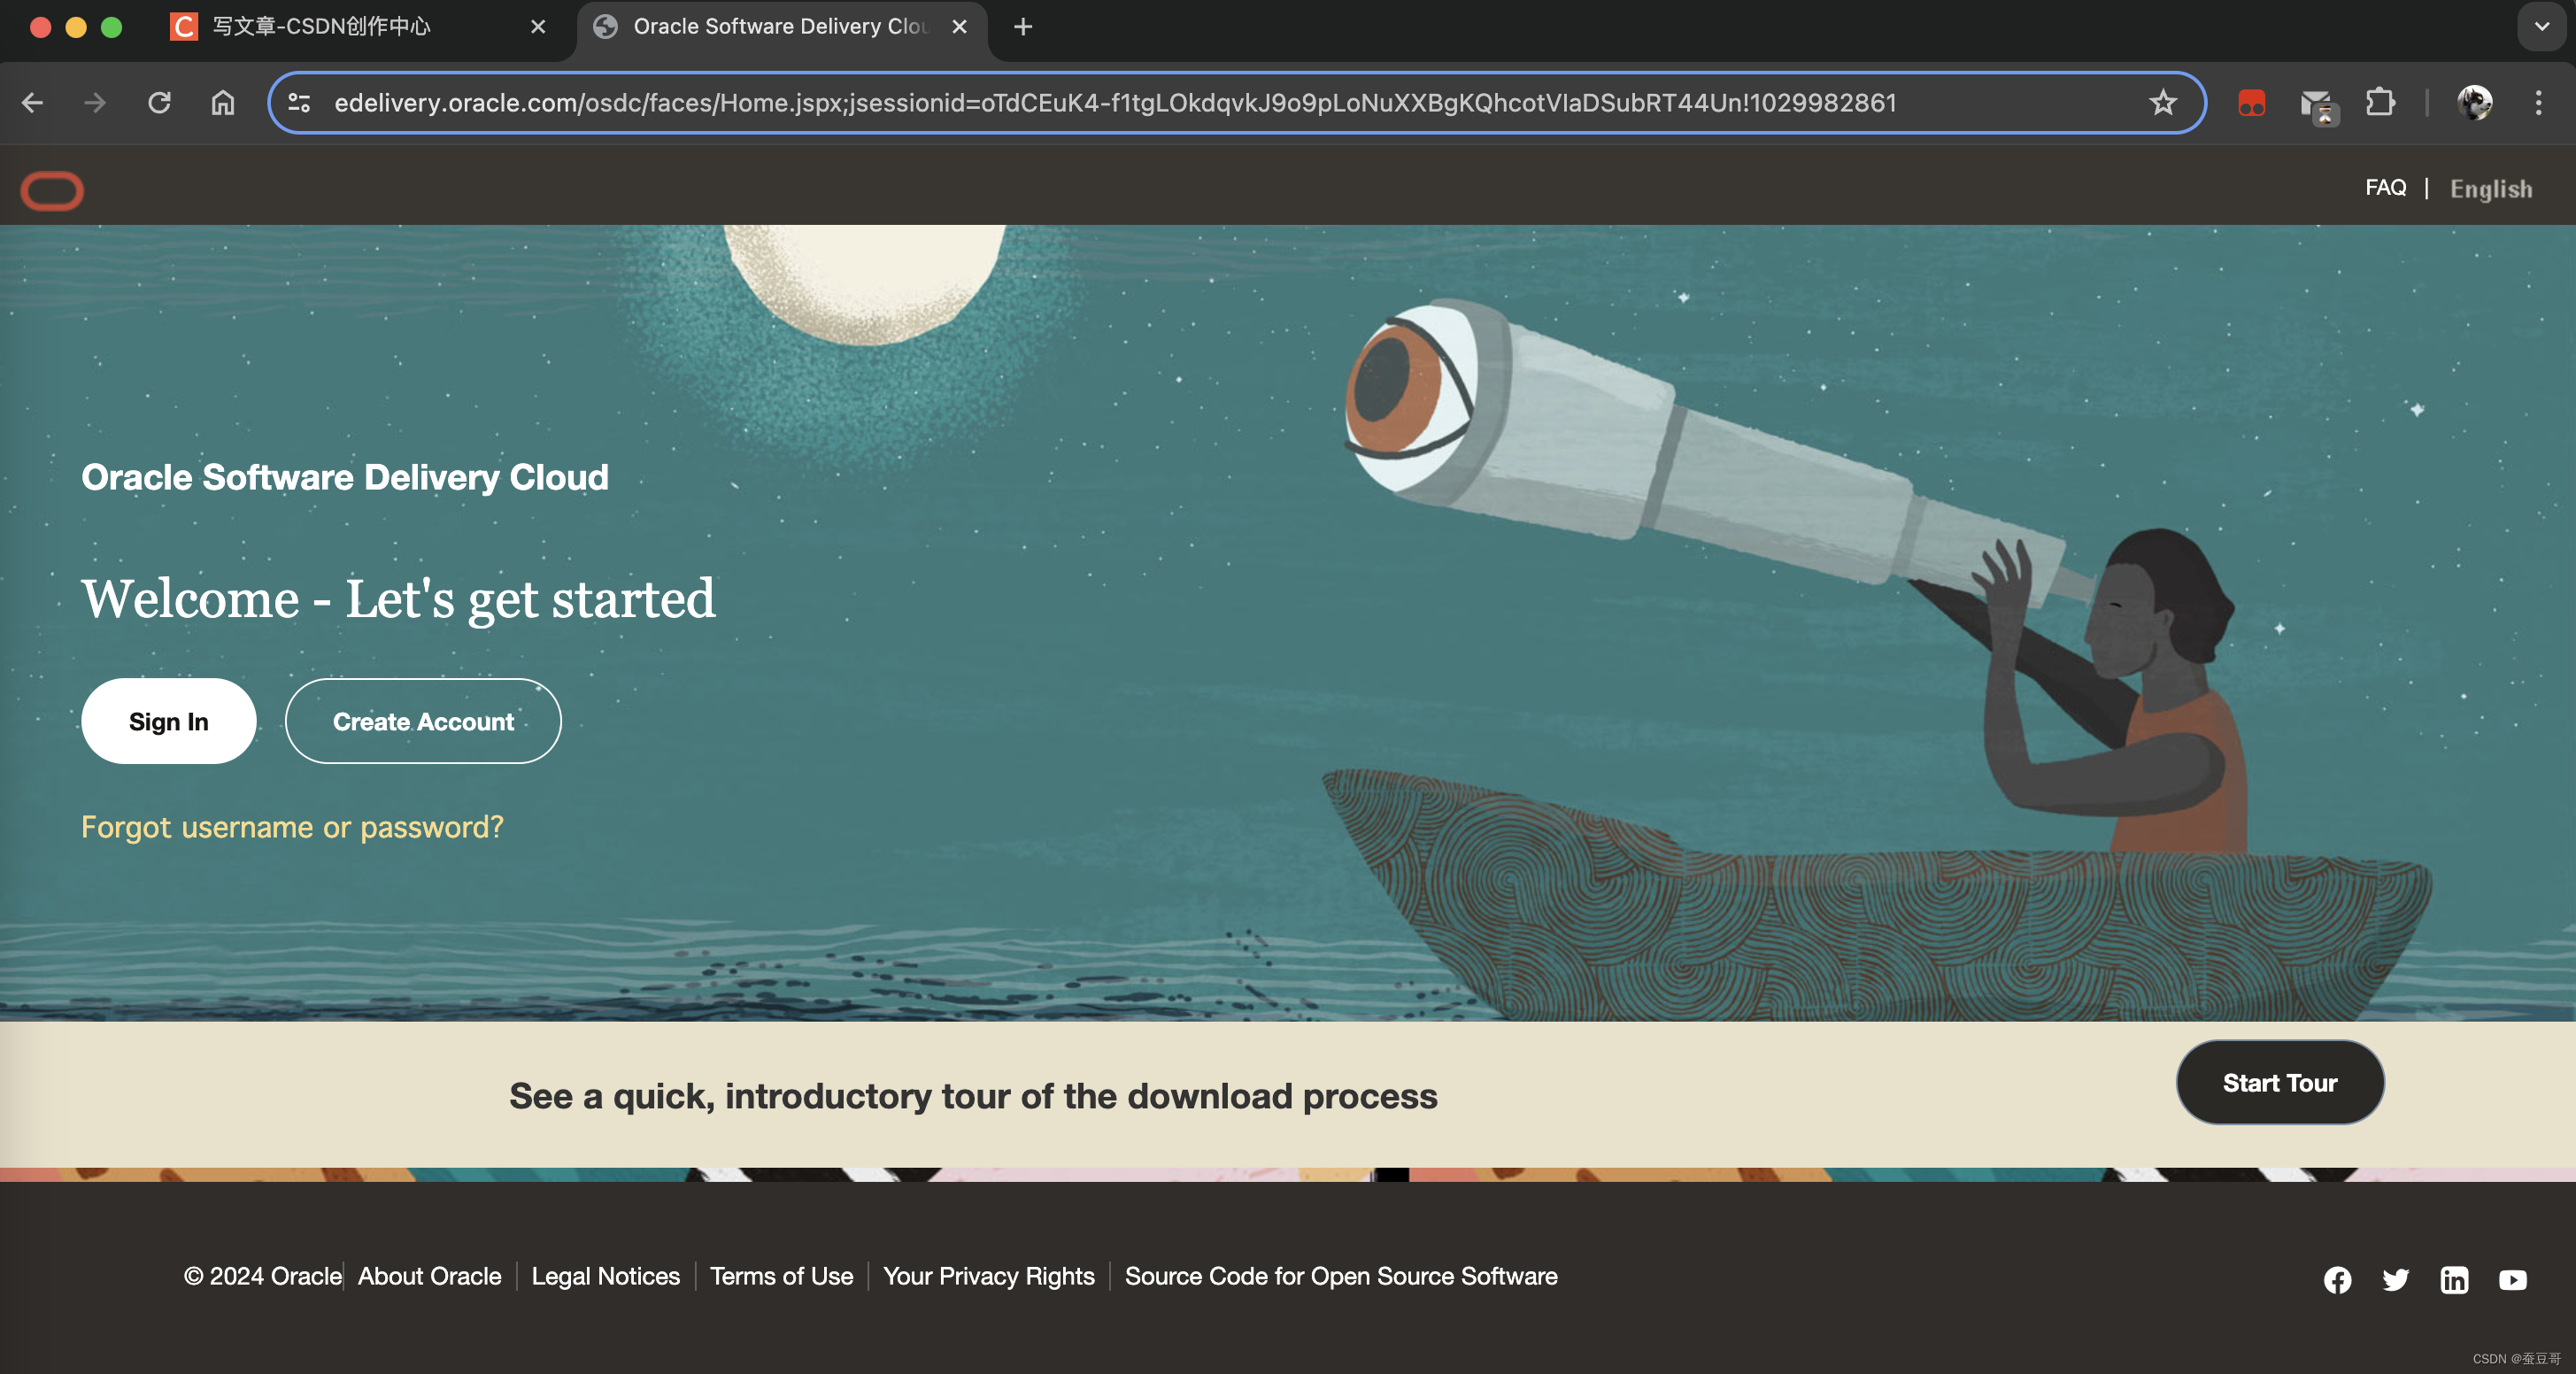The height and width of the screenshot is (1374, 2576).
Task: Select the Oracle Software Delivery Cloud tab
Action: [780, 27]
